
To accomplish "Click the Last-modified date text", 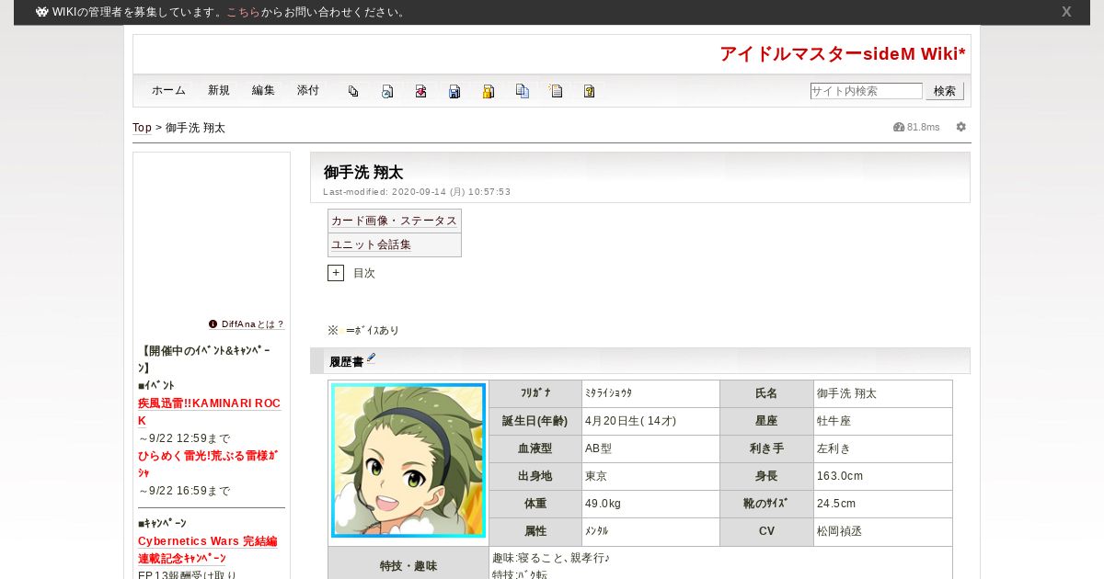I will 417,192.
